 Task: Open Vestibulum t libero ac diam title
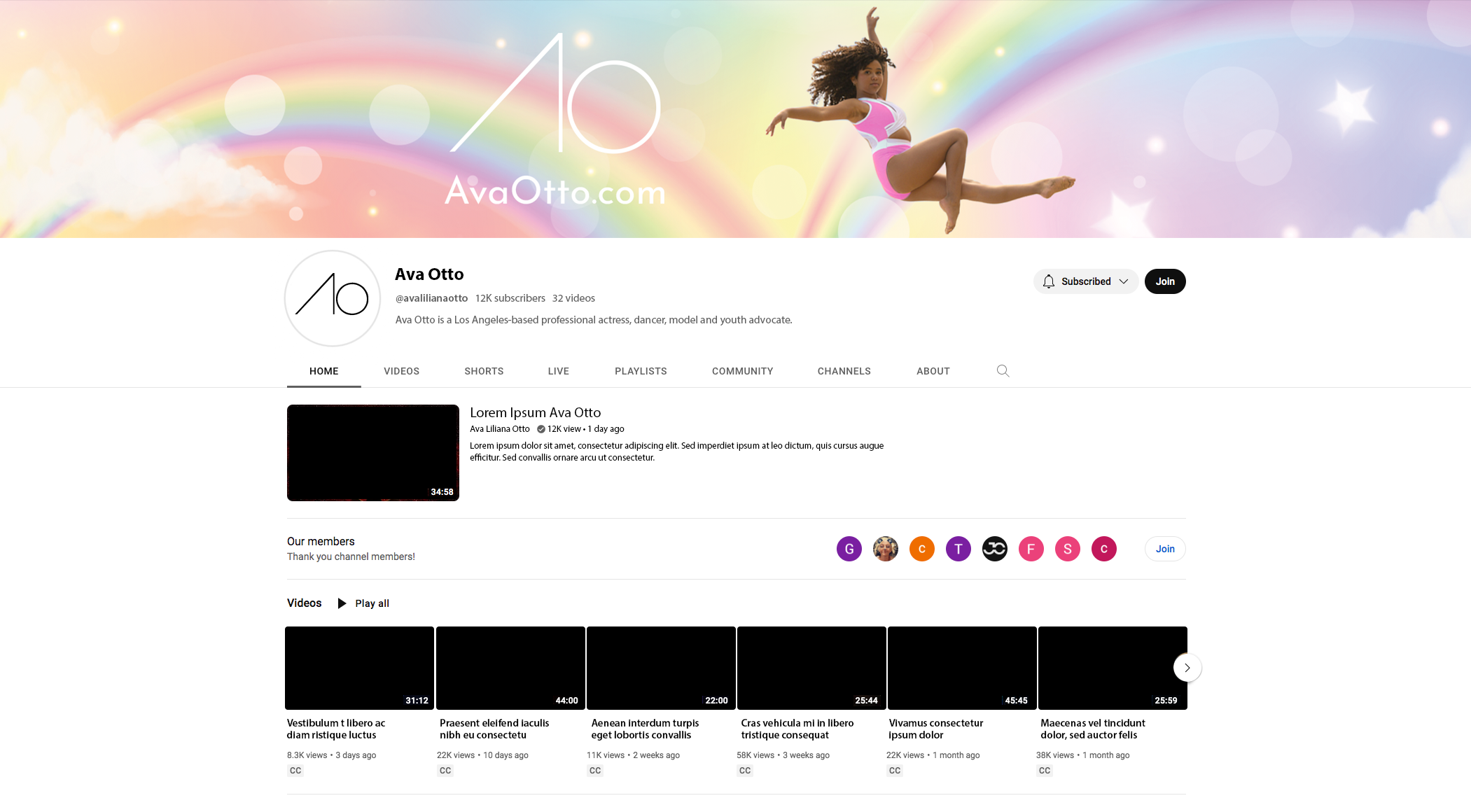click(x=336, y=729)
